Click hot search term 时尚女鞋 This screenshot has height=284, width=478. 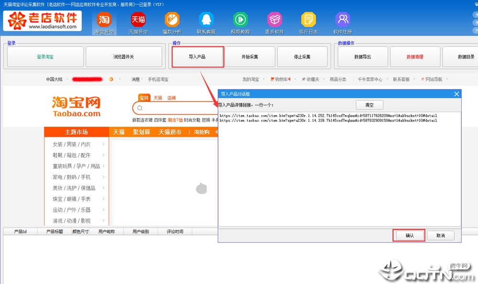click(x=192, y=120)
